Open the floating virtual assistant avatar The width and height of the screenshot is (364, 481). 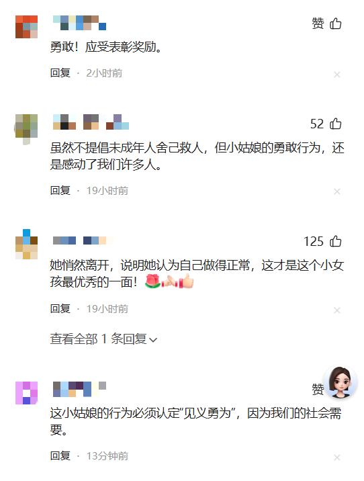340,382
